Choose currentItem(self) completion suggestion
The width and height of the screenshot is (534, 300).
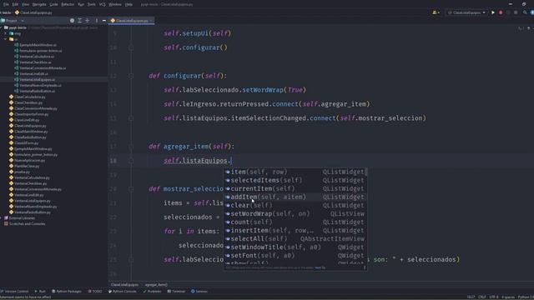(x=295, y=188)
